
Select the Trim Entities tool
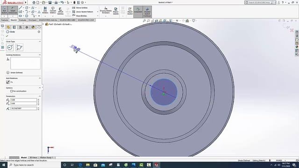45,10
